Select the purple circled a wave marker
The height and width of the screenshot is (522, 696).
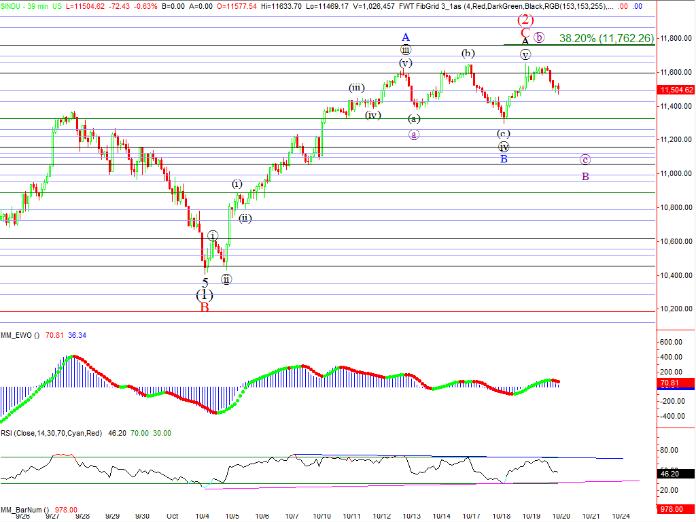point(414,135)
